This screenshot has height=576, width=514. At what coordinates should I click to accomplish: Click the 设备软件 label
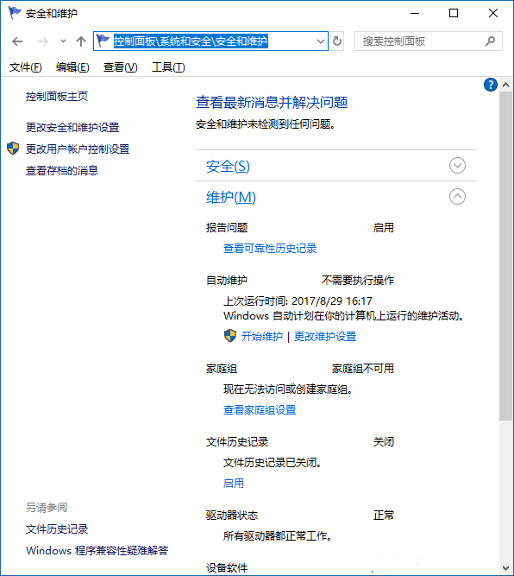pyautogui.click(x=227, y=568)
